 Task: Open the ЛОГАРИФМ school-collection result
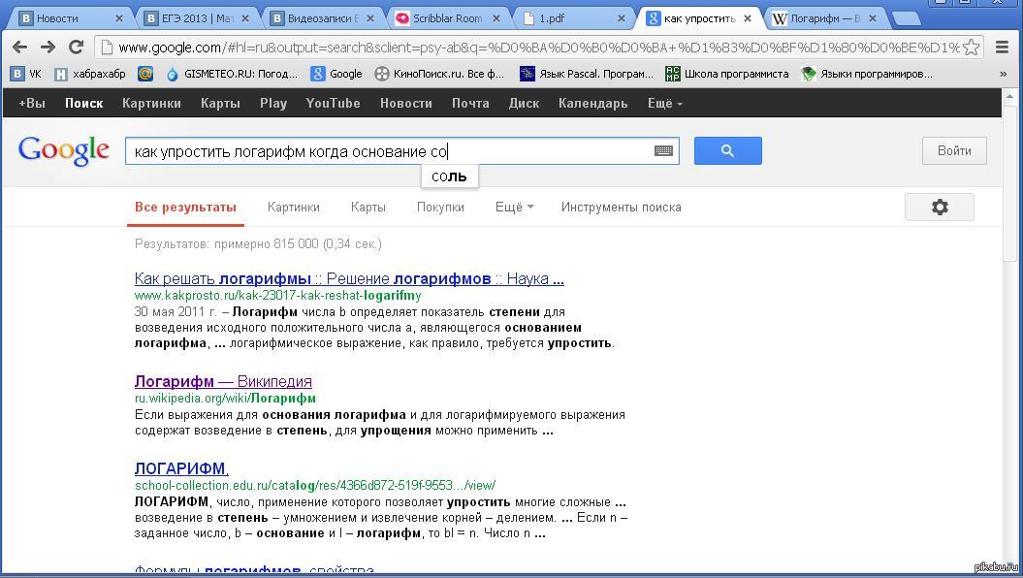pyautogui.click(x=181, y=468)
